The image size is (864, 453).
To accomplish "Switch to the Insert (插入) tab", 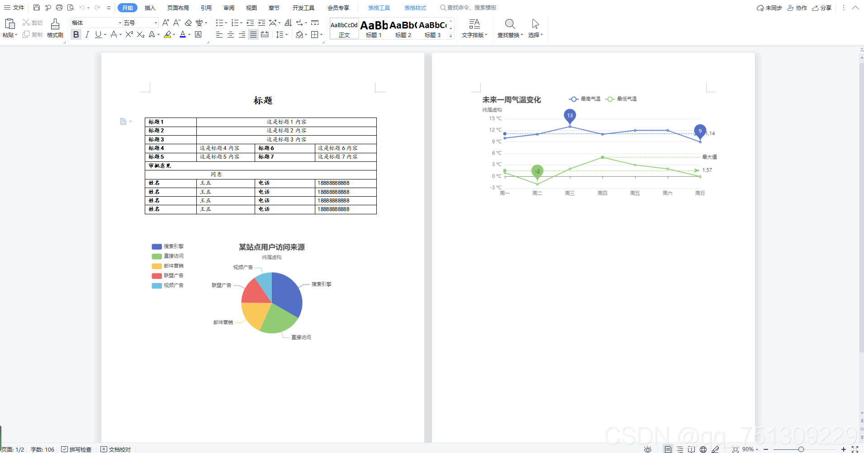I will click(150, 8).
